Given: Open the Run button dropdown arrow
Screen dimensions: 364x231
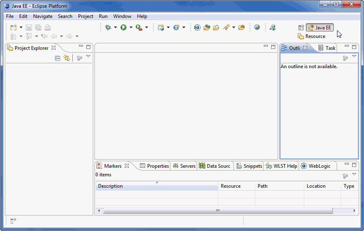Looking at the screenshot, I should point(131,27).
